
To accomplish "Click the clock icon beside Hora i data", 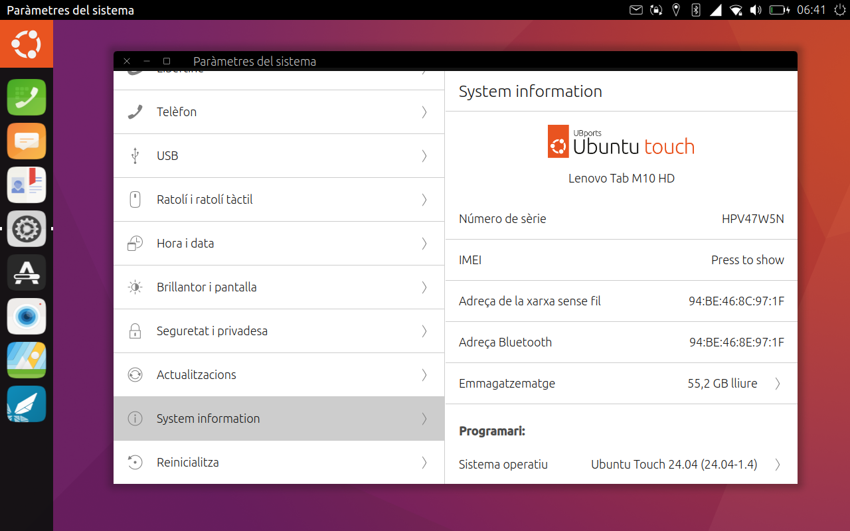I will point(135,243).
